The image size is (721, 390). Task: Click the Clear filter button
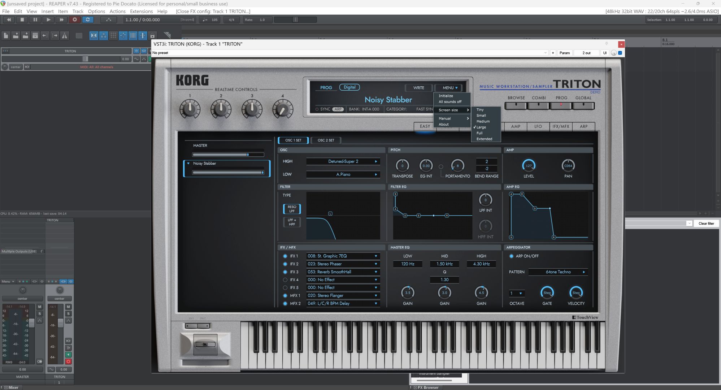pyautogui.click(x=706, y=224)
